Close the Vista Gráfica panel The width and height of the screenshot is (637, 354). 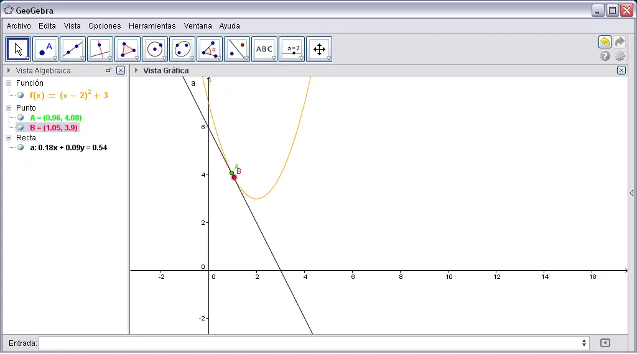click(x=621, y=70)
